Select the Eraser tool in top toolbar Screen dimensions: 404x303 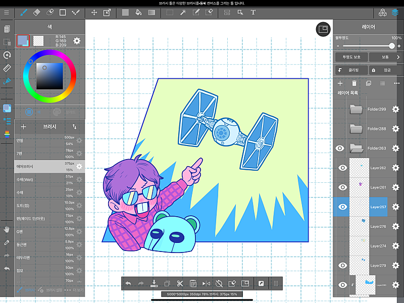37,12
